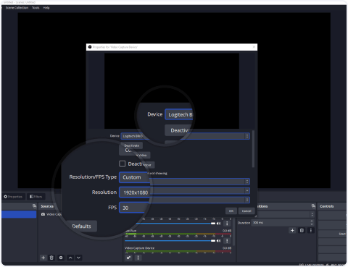The image size is (348, 267).
Task: Open the transition three-dot options menu
Action: (x=311, y=230)
